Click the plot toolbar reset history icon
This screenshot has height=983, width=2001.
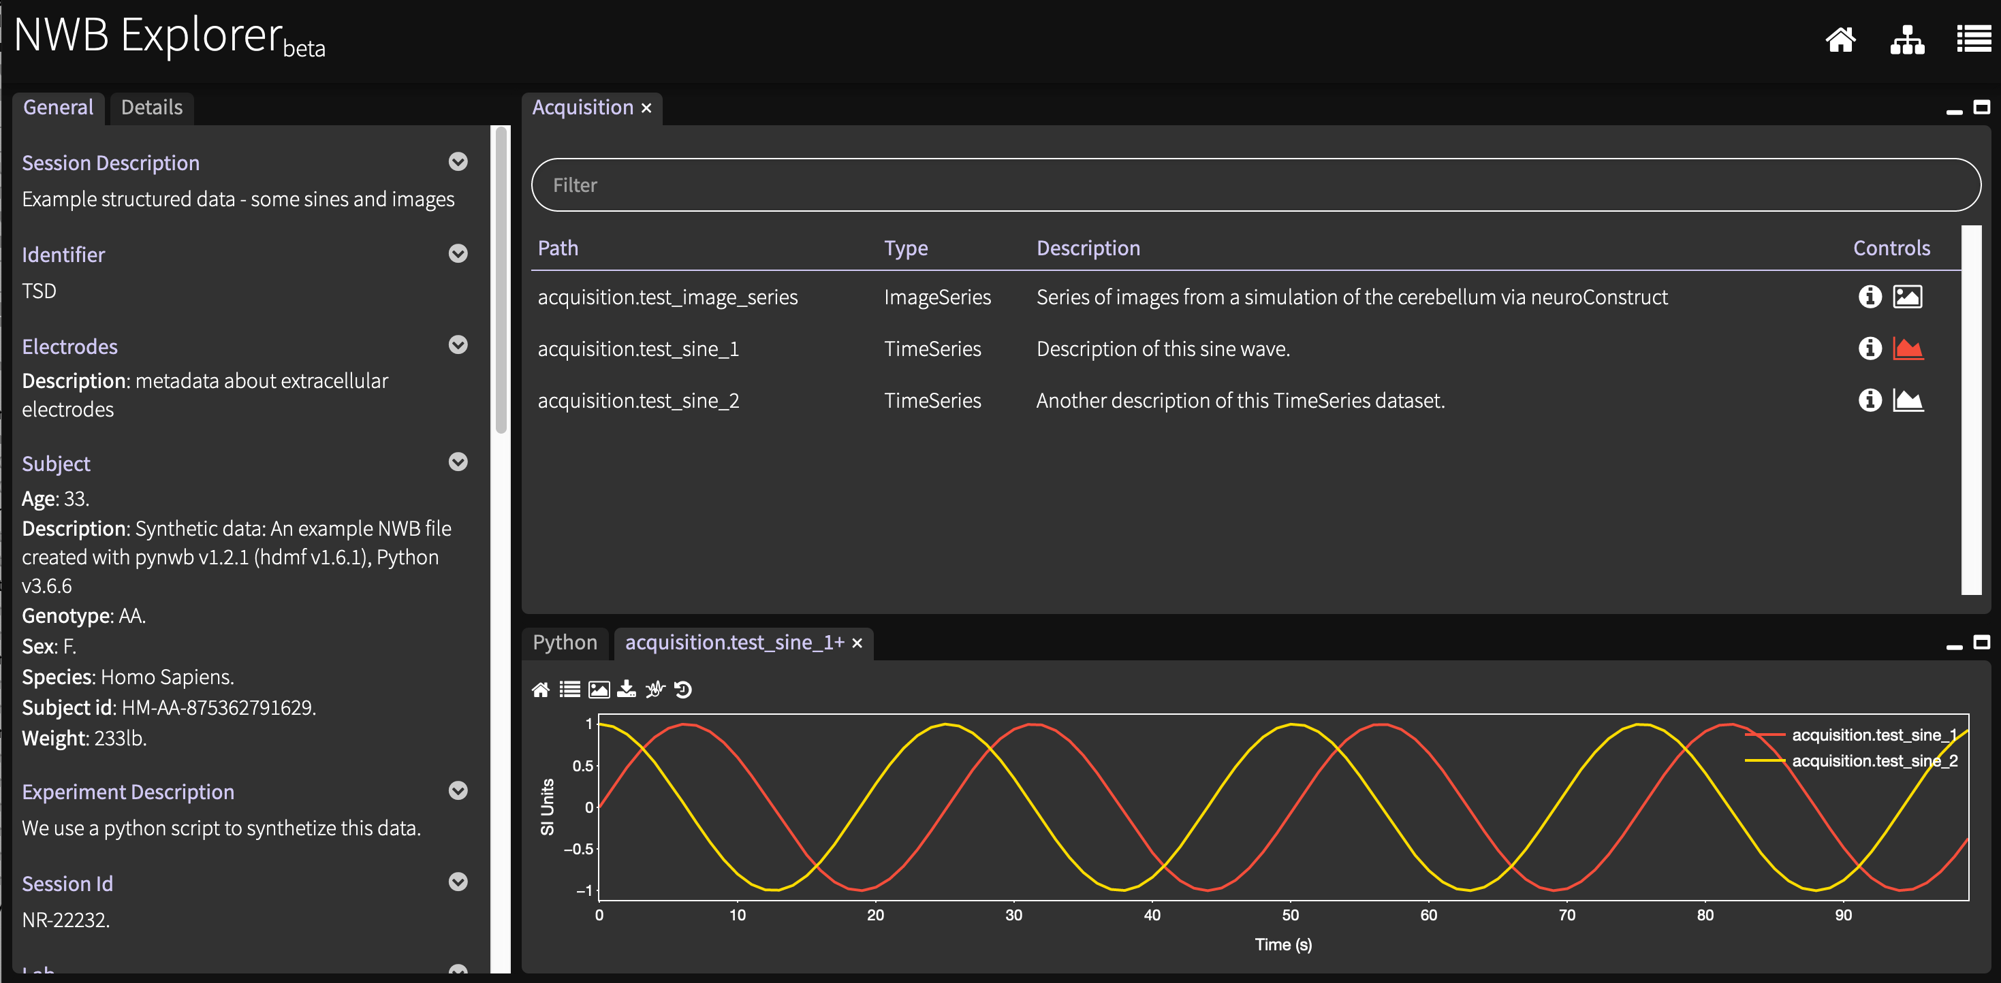[x=683, y=689]
